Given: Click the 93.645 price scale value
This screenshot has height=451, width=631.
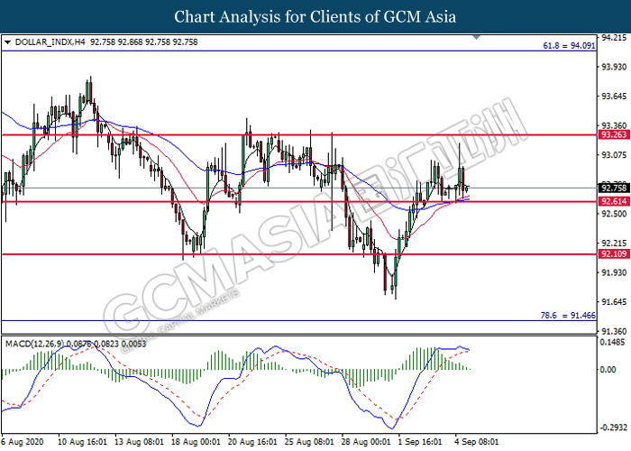Looking at the screenshot, I should click(x=614, y=97).
